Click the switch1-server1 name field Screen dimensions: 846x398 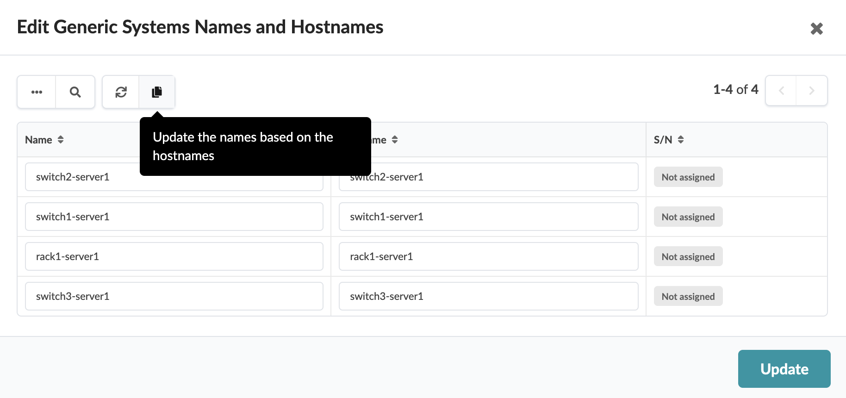pos(174,217)
